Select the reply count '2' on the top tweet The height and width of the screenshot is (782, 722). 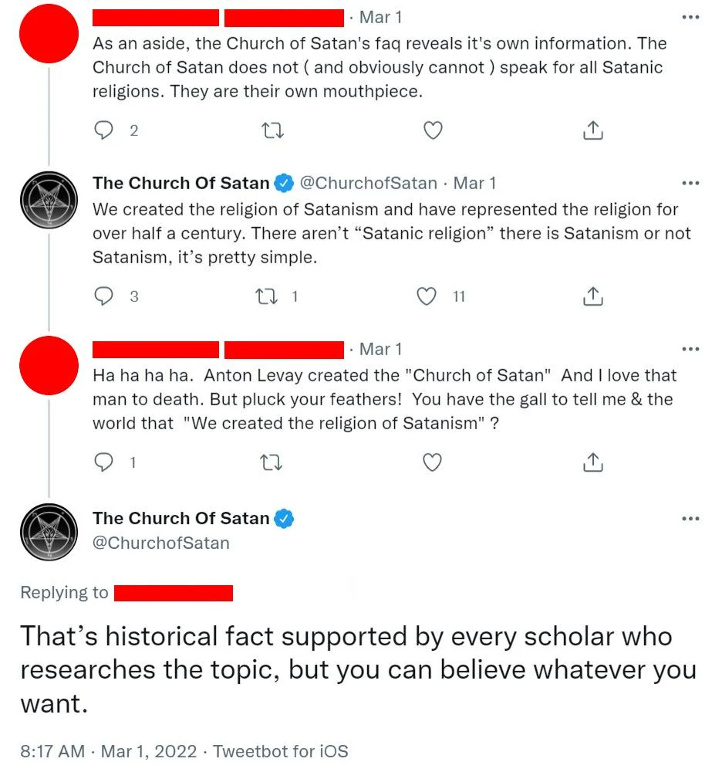133,130
